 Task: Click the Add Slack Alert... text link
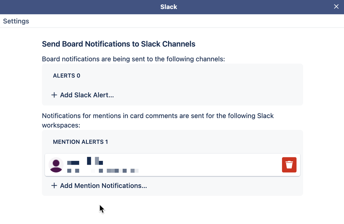point(87,95)
